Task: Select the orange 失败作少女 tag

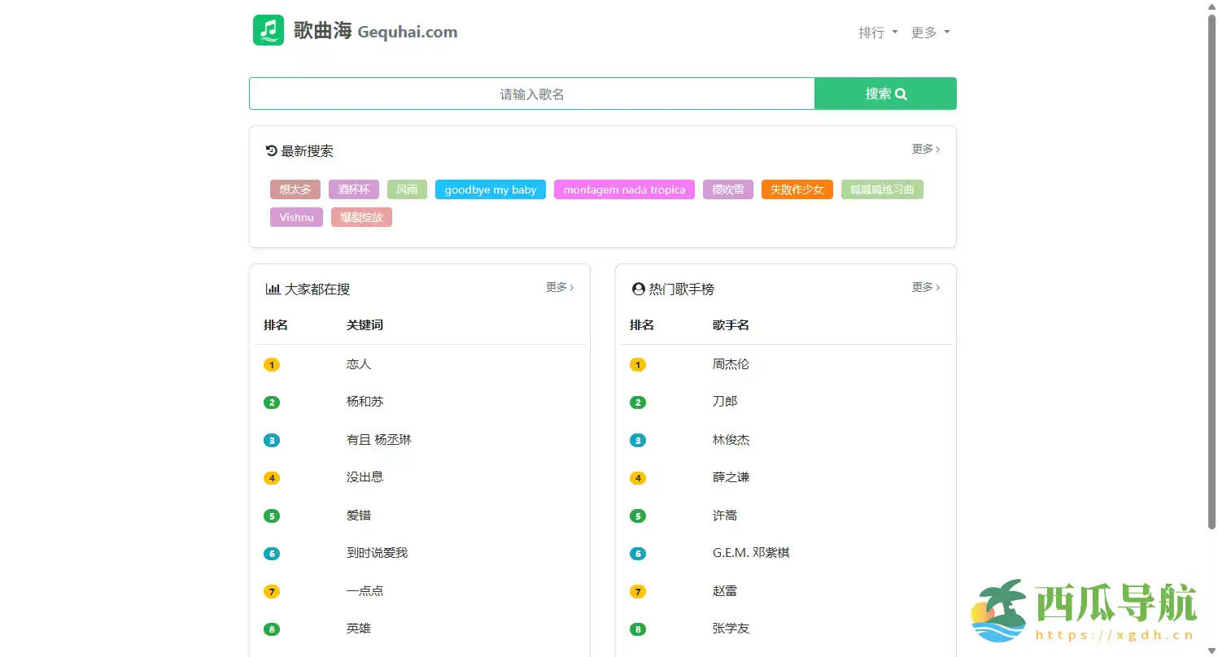Action: [797, 189]
